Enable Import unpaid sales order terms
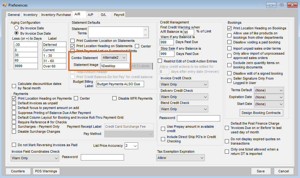The height and width of the screenshot is (178, 300). [x=230, y=48]
